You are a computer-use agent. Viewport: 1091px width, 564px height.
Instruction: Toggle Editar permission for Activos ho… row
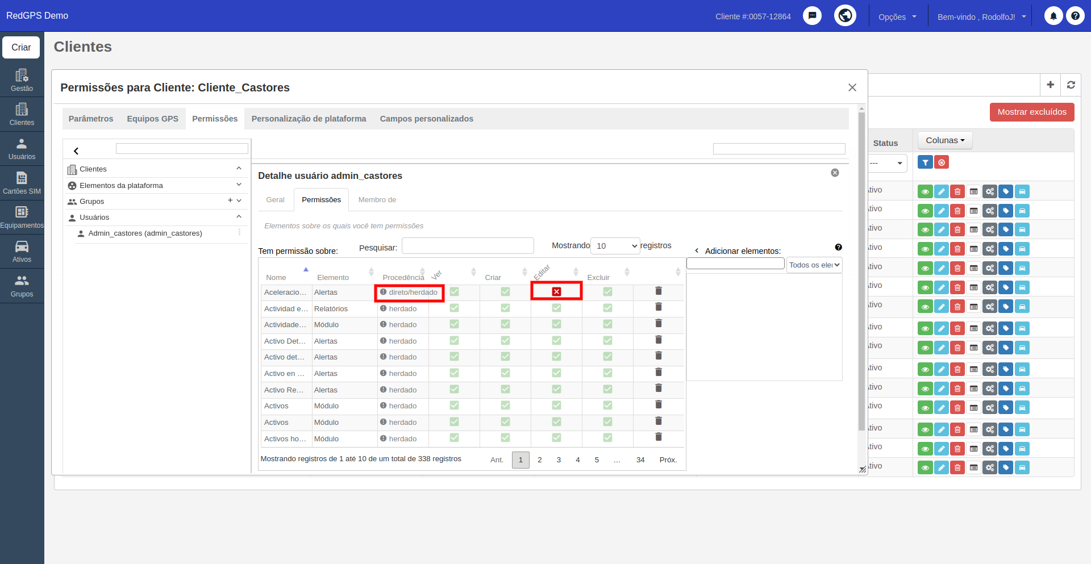pyautogui.click(x=556, y=437)
